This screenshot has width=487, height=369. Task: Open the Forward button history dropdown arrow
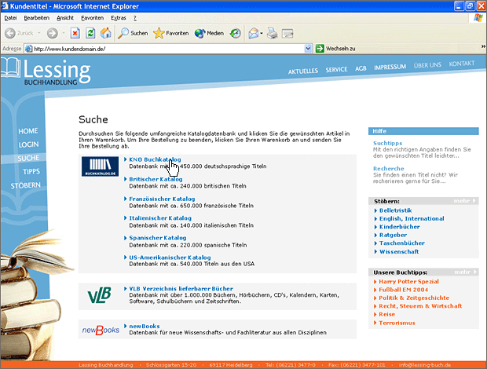(63, 33)
